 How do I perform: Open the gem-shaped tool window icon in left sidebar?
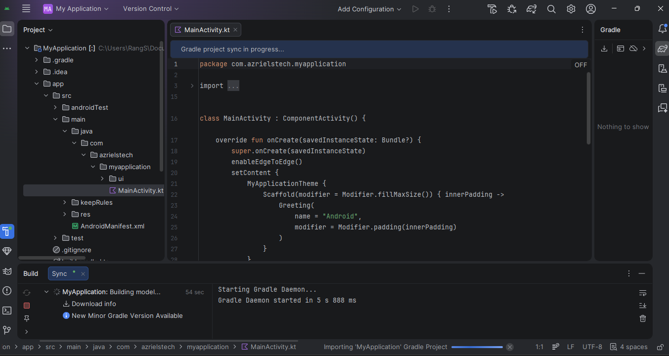coord(7,251)
